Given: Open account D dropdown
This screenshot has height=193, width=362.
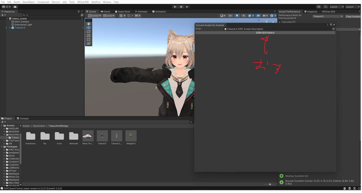Looking at the screenshot, I should [x=6, y=7].
